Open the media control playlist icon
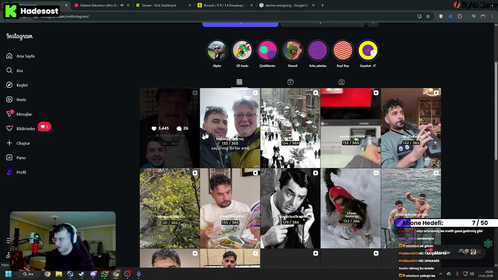 [x=473, y=16]
